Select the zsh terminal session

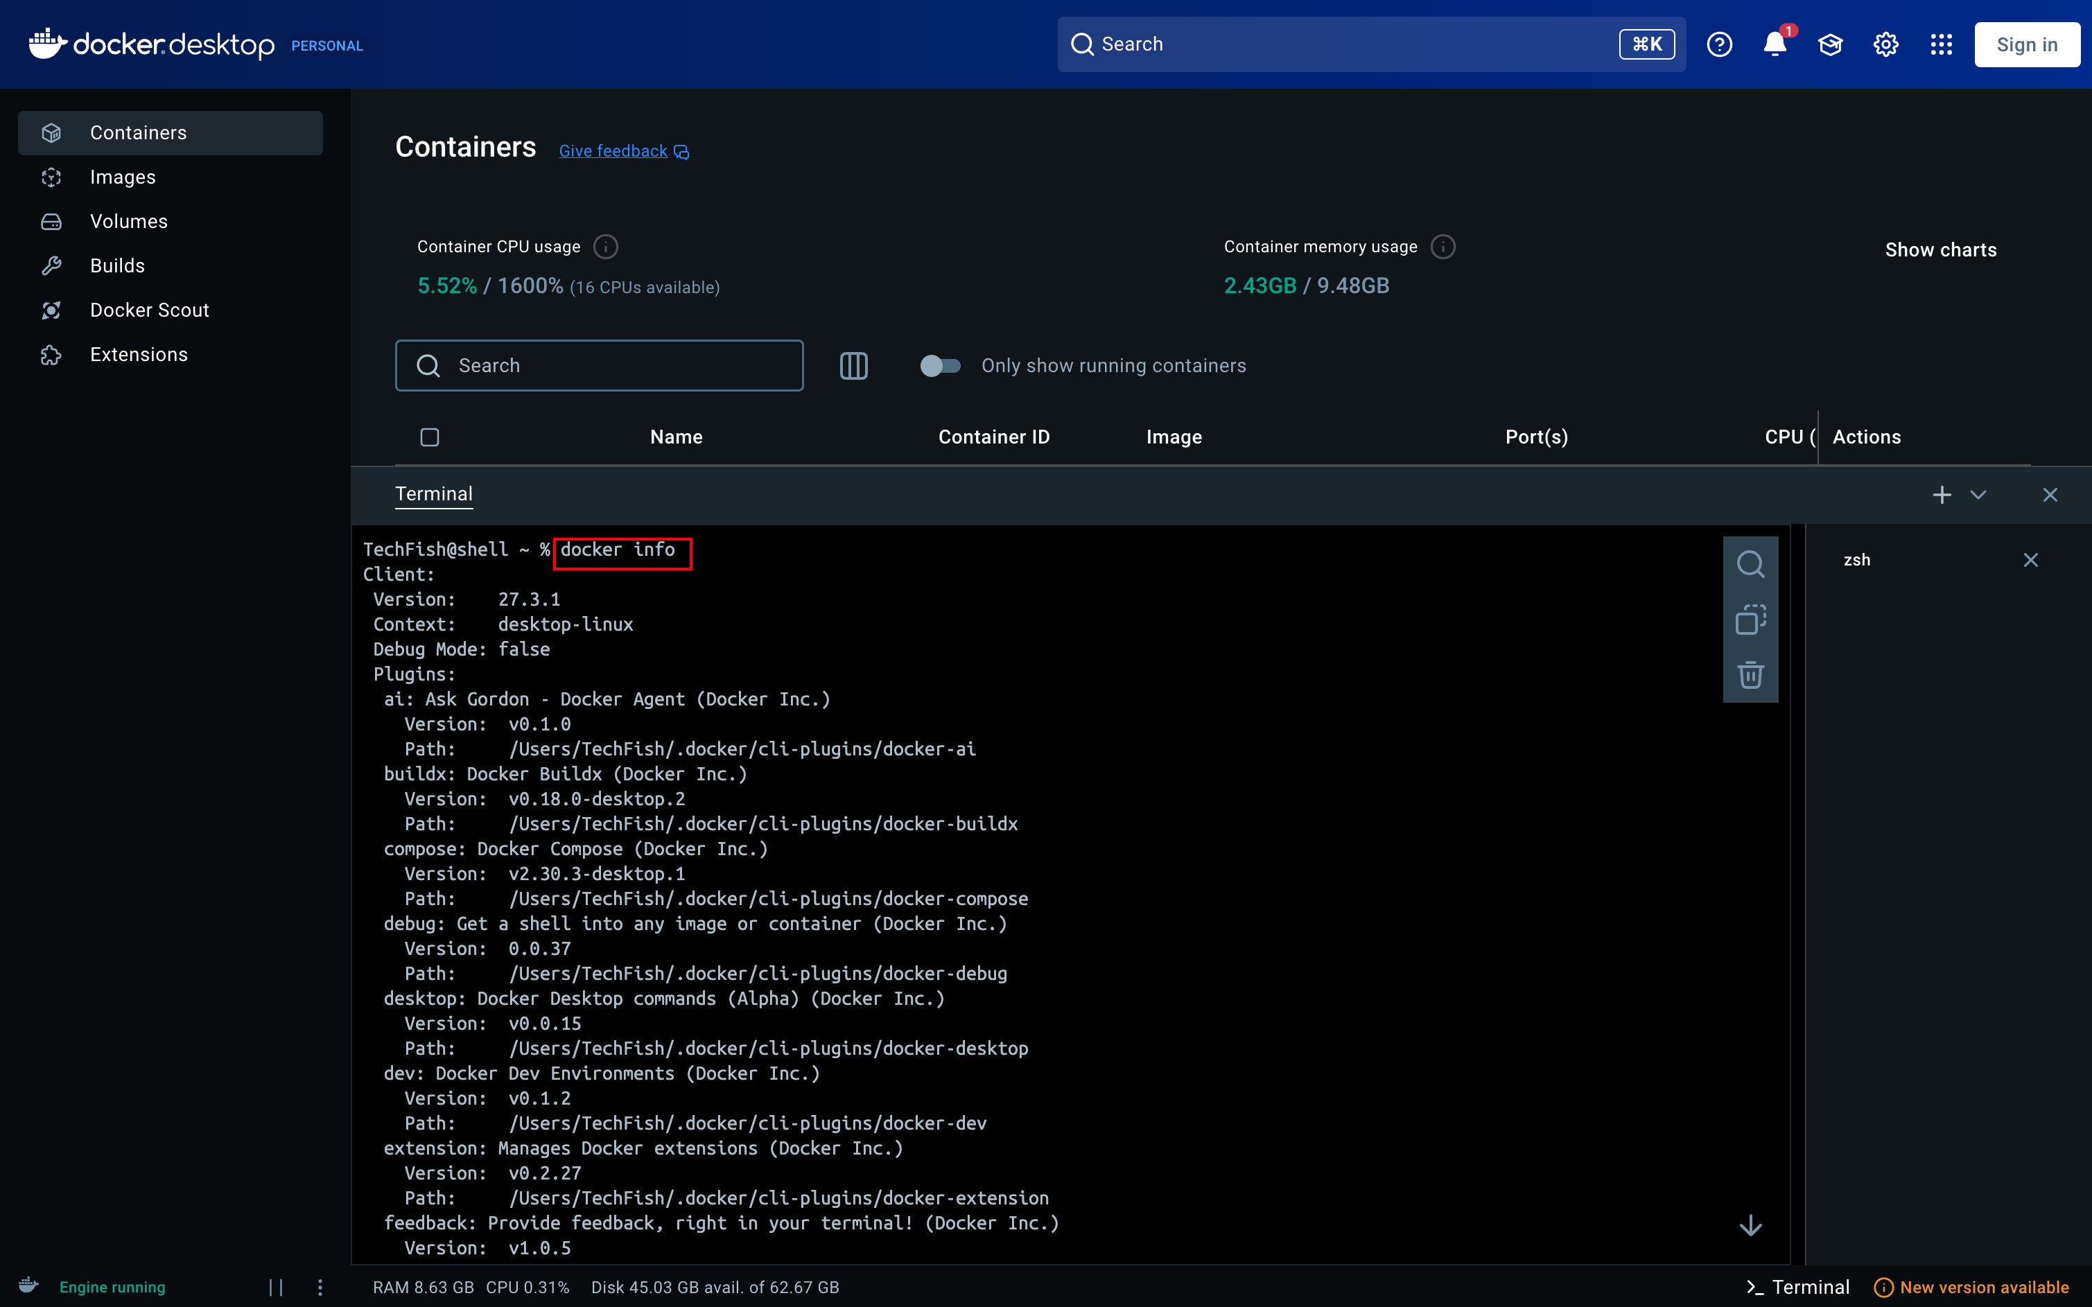[x=1857, y=560]
